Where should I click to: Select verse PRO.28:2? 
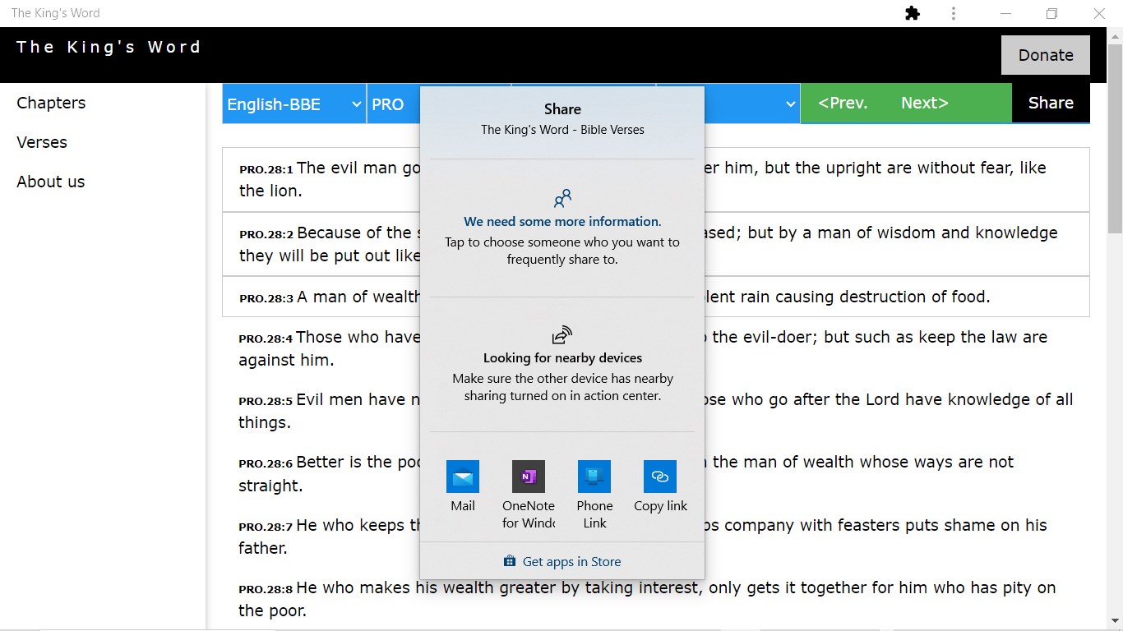point(656,244)
